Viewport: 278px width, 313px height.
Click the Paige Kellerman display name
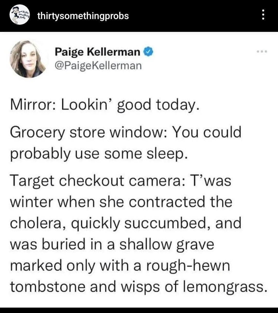click(x=97, y=52)
